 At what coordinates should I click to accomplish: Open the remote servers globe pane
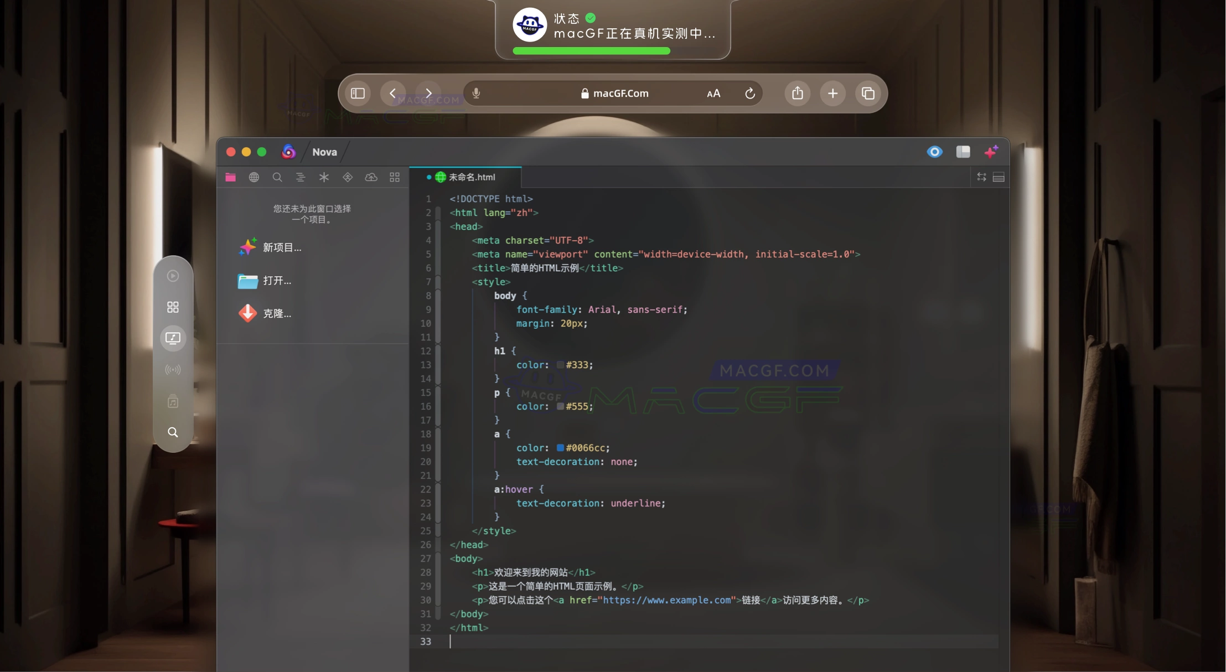(254, 177)
